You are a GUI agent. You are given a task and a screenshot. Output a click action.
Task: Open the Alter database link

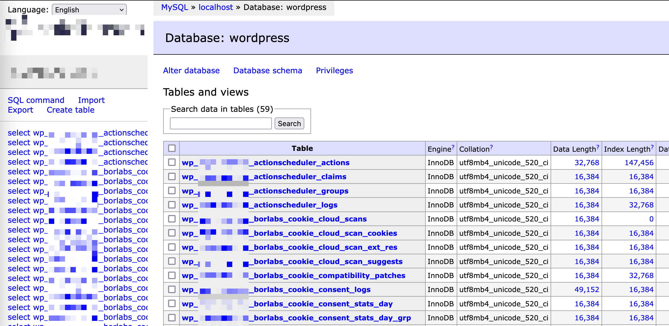pyautogui.click(x=191, y=71)
